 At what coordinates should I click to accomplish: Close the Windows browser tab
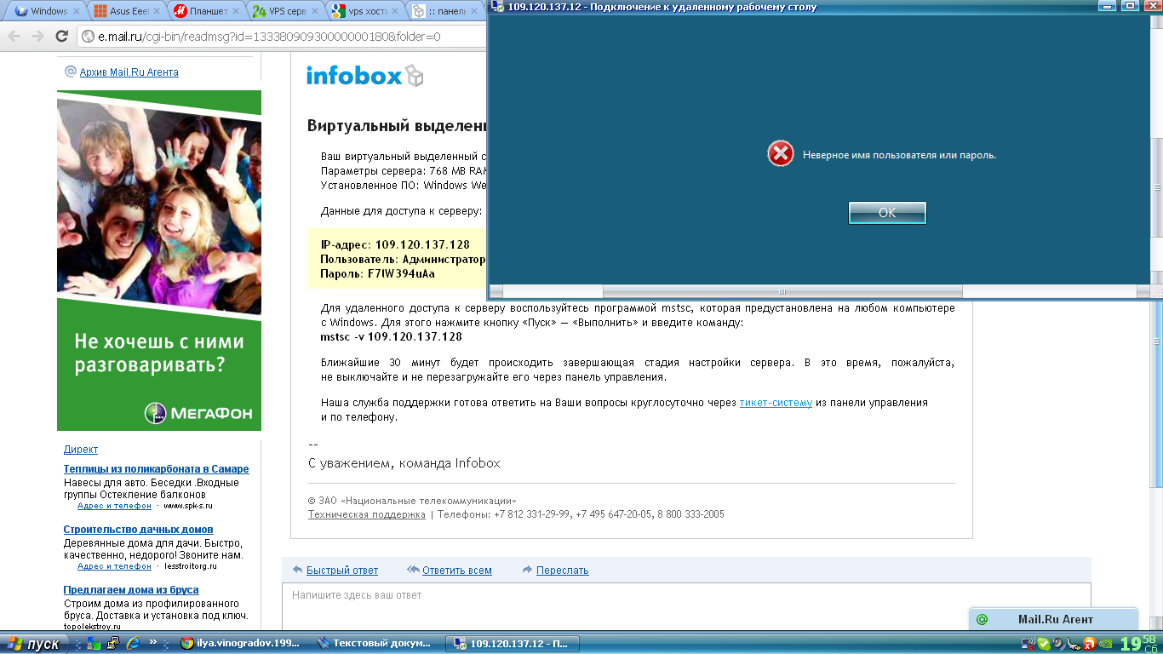tap(77, 12)
